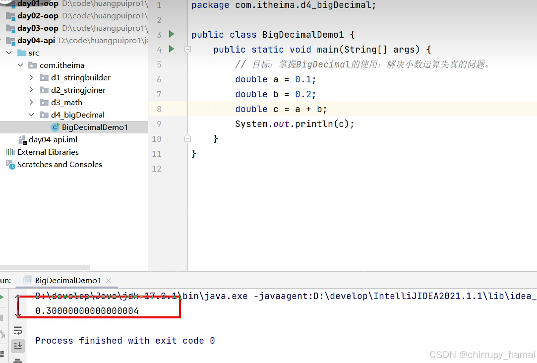Viewport: 537px width, 363px height.
Task: Click console output 0.30000000000000004
Action: click(87, 311)
